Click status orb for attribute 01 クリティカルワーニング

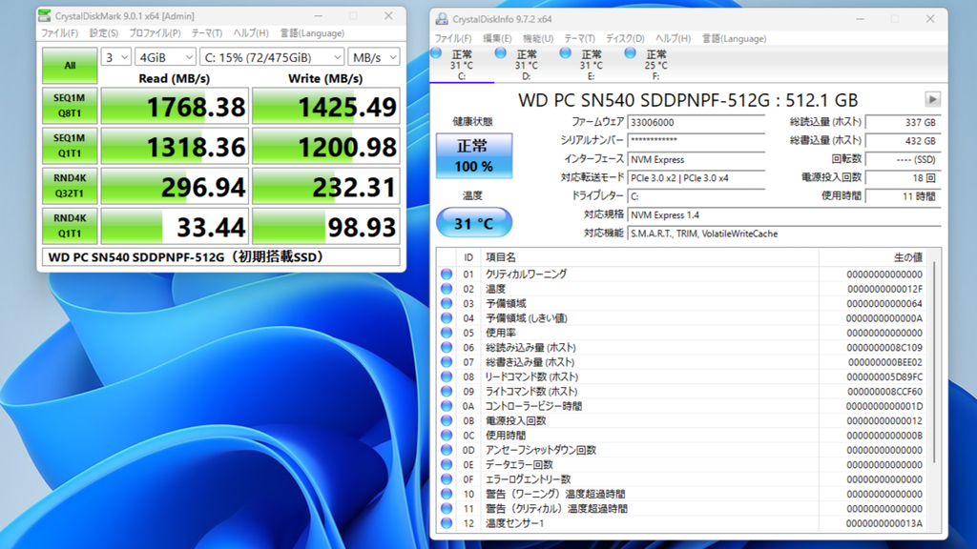click(x=447, y=274)
